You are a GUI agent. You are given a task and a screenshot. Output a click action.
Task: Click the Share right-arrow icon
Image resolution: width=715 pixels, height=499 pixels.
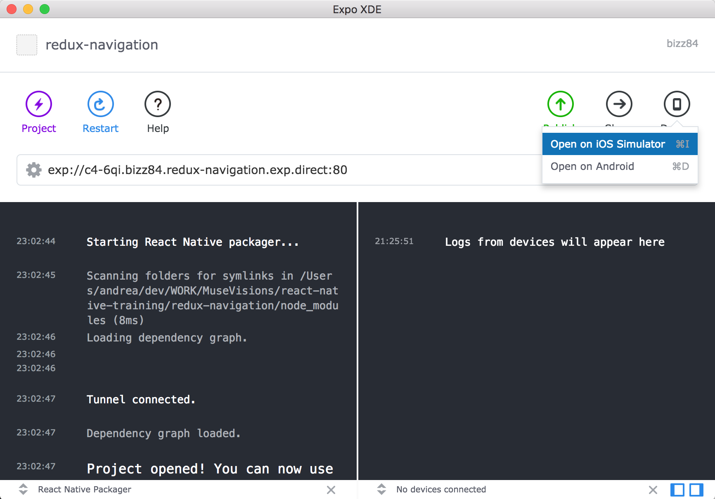tap(619, 104)
